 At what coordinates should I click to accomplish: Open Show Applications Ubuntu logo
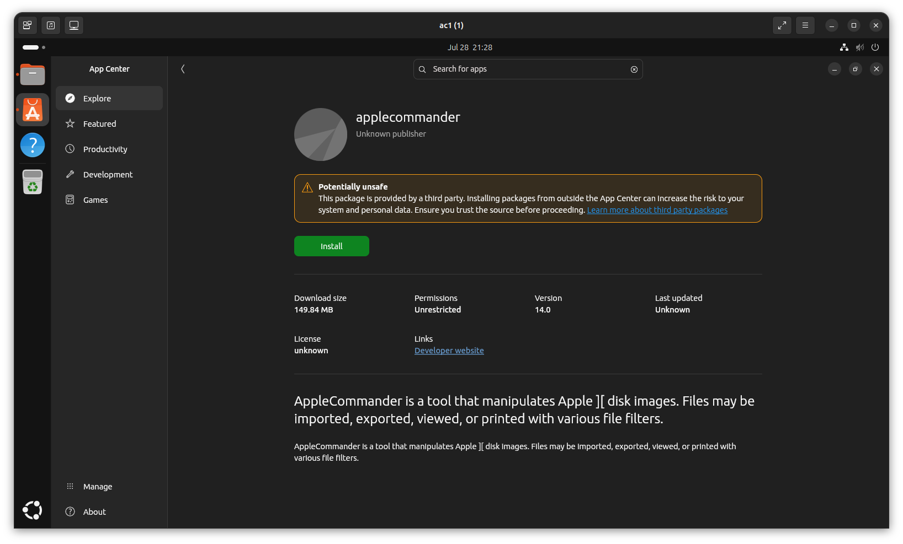[33, 510]
